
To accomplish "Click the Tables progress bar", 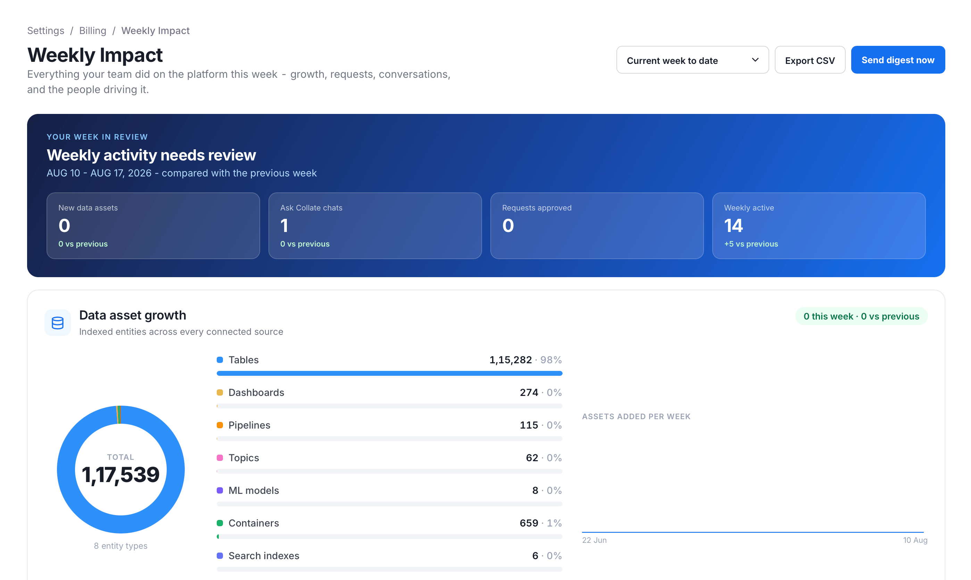I will coord(390,374).
